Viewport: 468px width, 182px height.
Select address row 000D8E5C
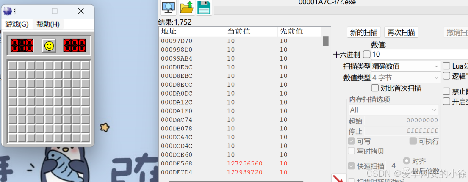(x=240, y=67)
